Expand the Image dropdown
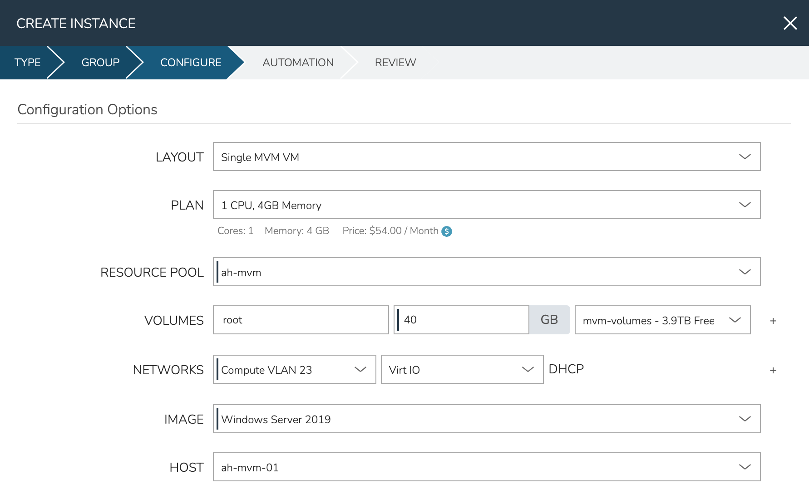 coord(486,419)
